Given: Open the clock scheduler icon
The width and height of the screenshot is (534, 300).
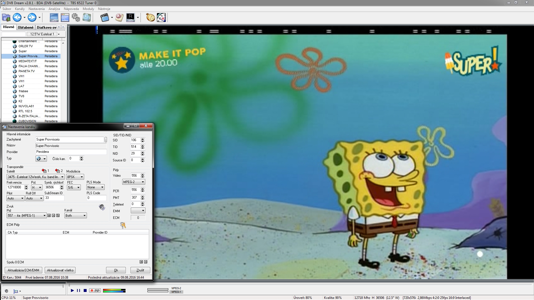Looking at the screenshot, I should pyautogui.click(x=161, y=17).
